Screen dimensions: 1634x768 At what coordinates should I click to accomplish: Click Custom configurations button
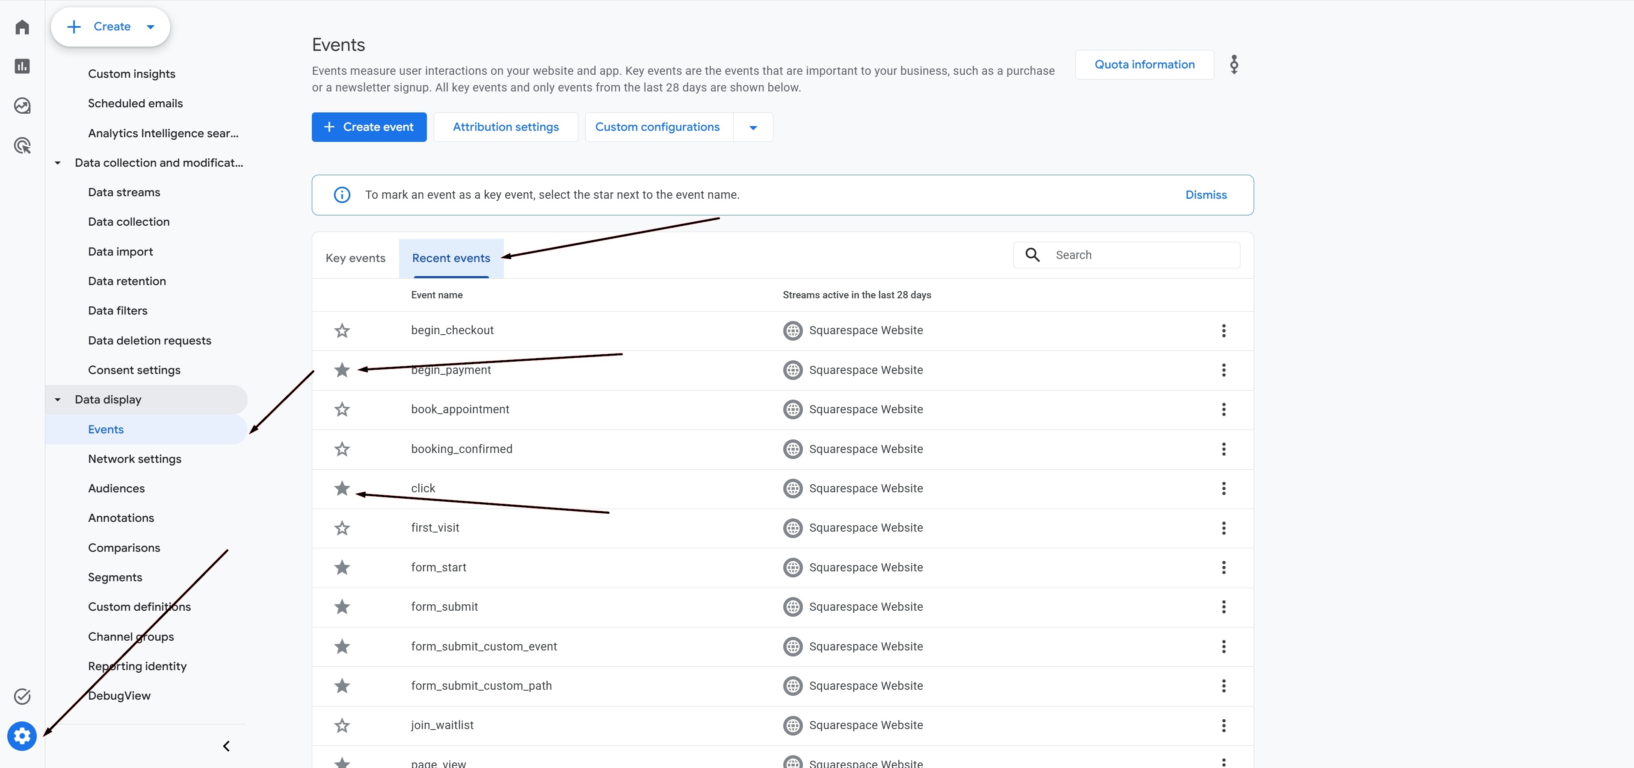pyautogui.click(x=658, y=127)
